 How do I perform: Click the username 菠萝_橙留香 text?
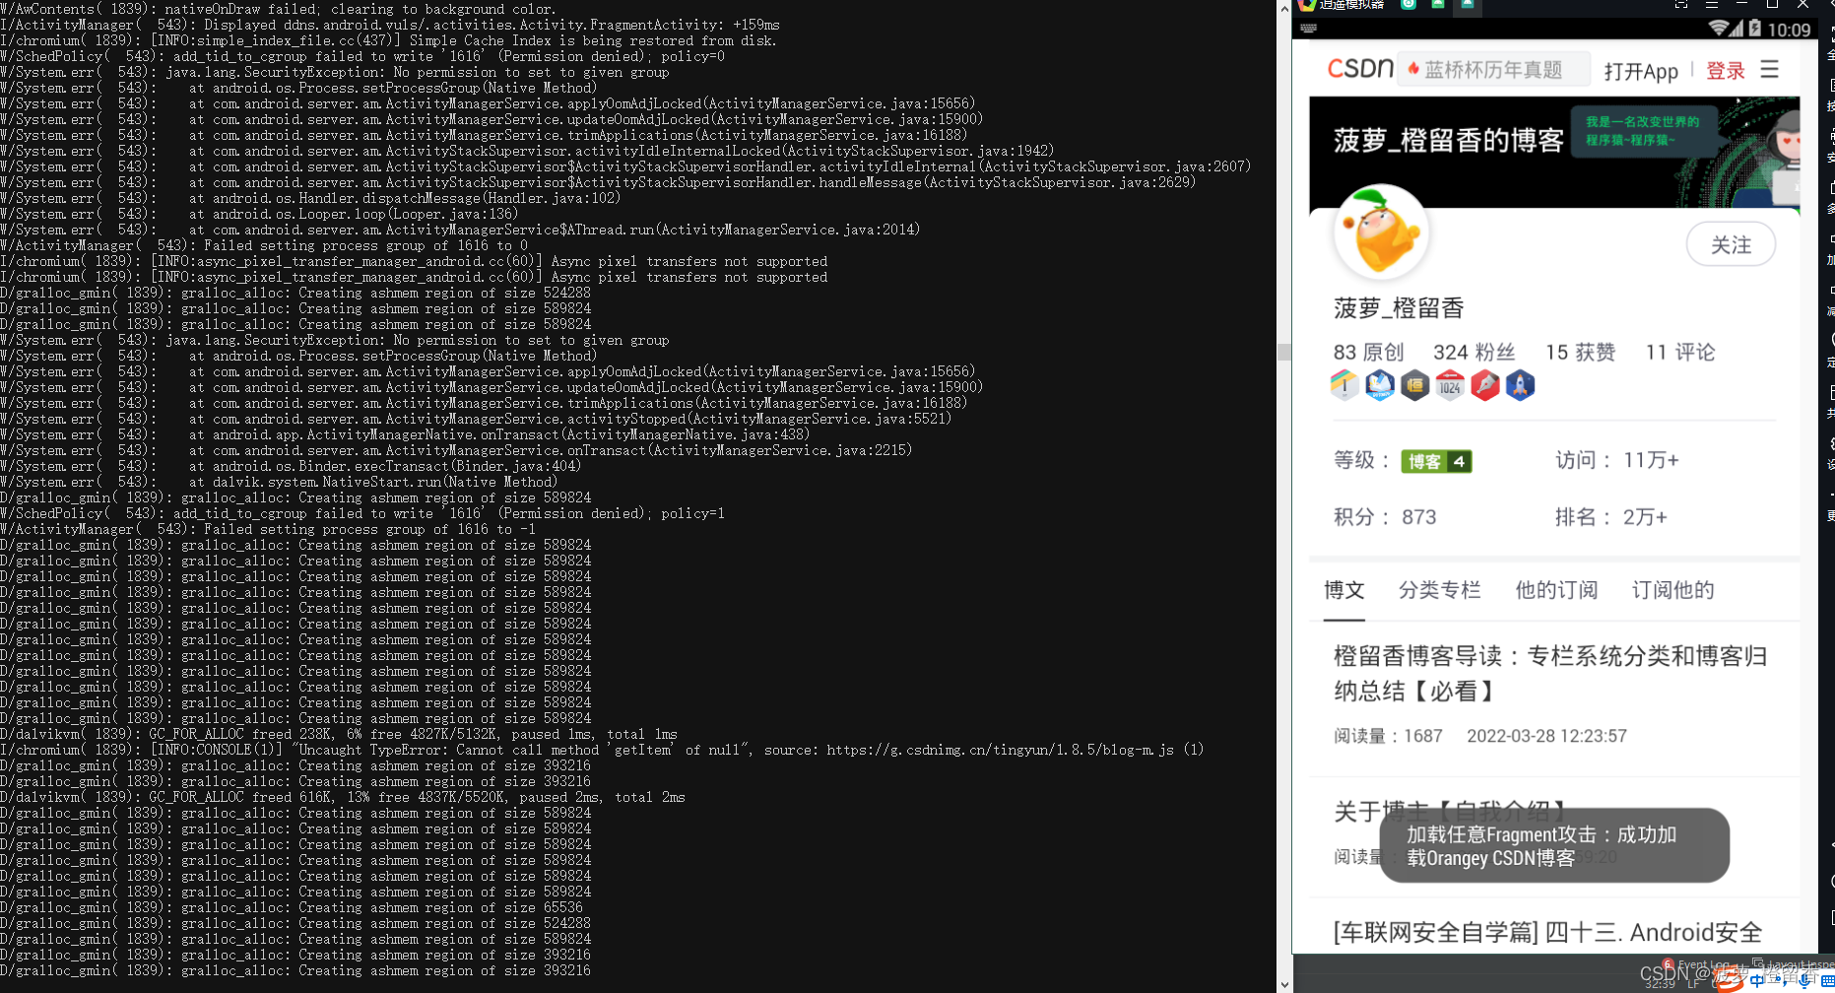[1399, 308]
